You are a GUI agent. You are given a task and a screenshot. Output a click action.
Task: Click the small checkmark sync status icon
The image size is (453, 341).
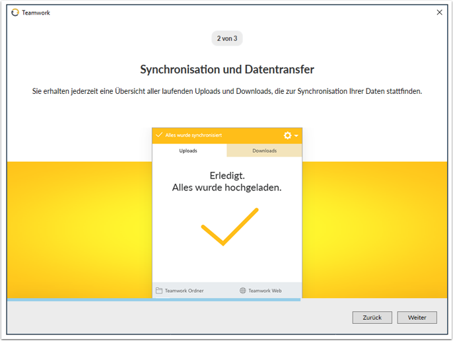[x=159, y=135]
